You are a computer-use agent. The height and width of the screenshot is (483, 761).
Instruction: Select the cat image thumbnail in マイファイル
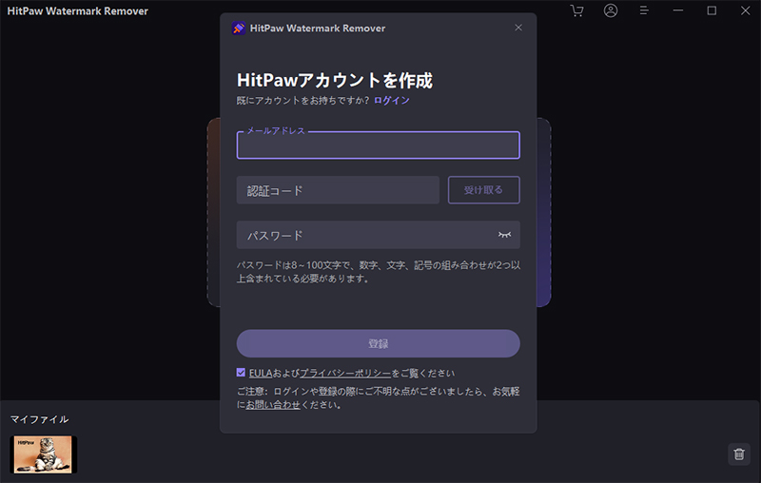43,454
